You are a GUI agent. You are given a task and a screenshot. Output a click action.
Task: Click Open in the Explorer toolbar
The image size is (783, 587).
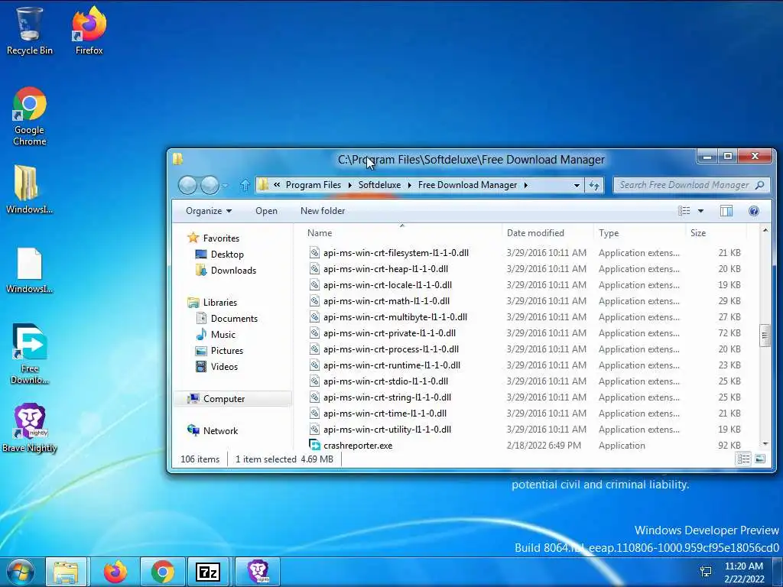tap(266, 211)
